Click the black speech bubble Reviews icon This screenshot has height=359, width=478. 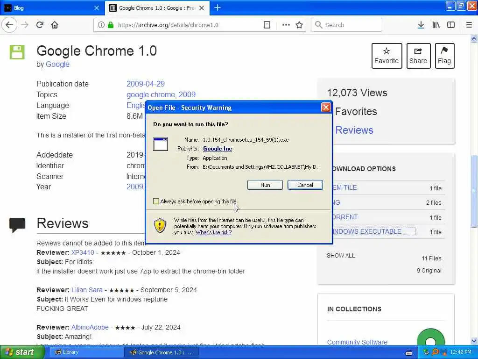pyautogui.click(x=17, y=225)
